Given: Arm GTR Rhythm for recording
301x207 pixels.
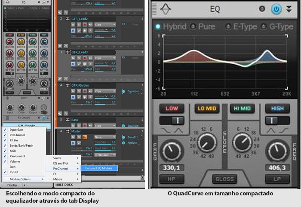Looking at the screenshot, I should pyautogui.click(x=84, y=91).
